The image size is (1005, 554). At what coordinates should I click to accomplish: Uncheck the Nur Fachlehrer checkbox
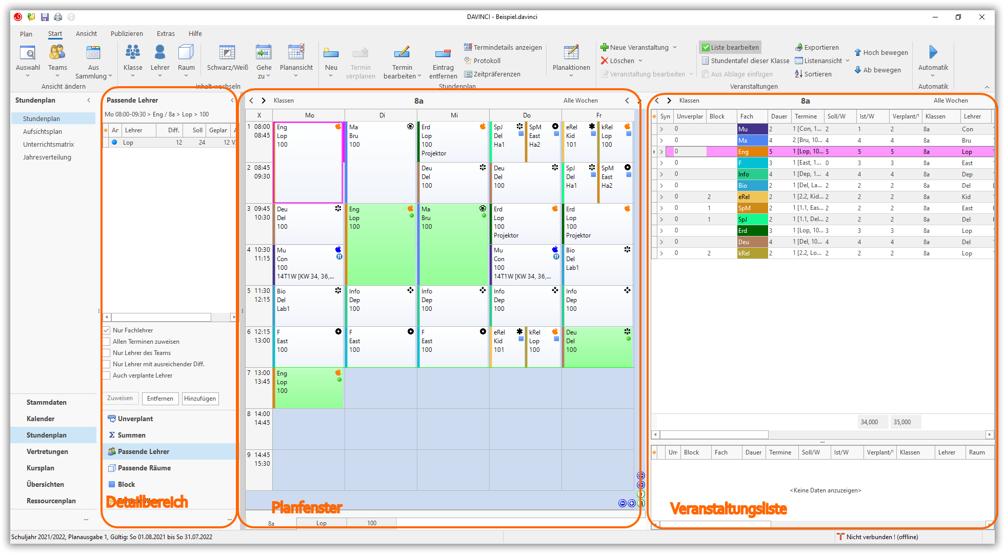tap(107, 330)
